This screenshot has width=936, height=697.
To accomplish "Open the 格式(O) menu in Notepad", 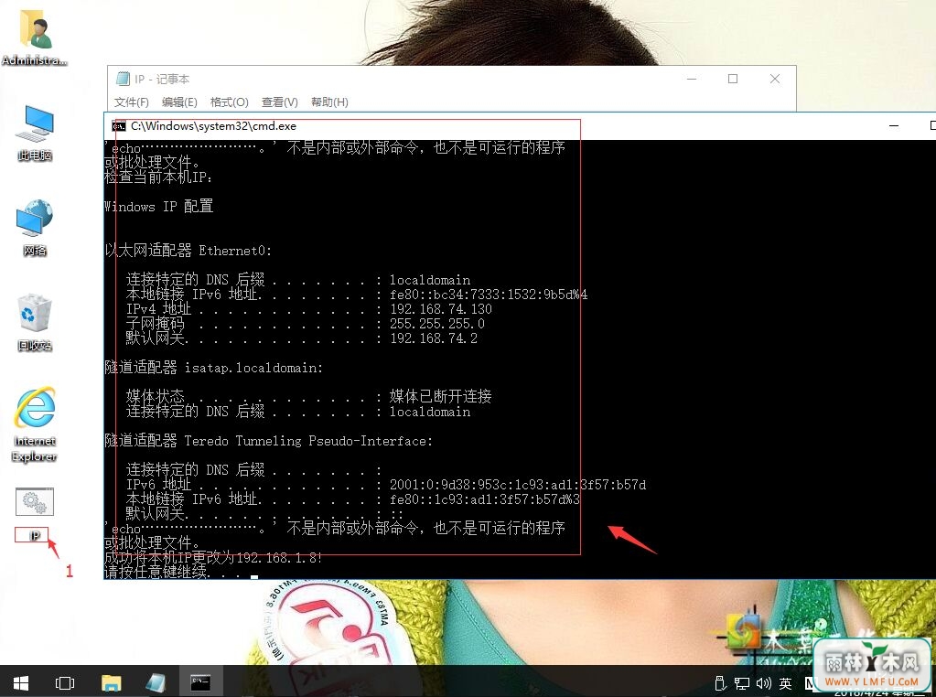I will 230,102.
